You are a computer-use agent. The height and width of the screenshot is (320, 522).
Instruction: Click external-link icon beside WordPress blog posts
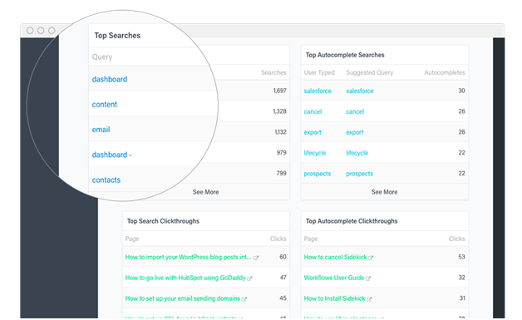(x=256, y=258)
